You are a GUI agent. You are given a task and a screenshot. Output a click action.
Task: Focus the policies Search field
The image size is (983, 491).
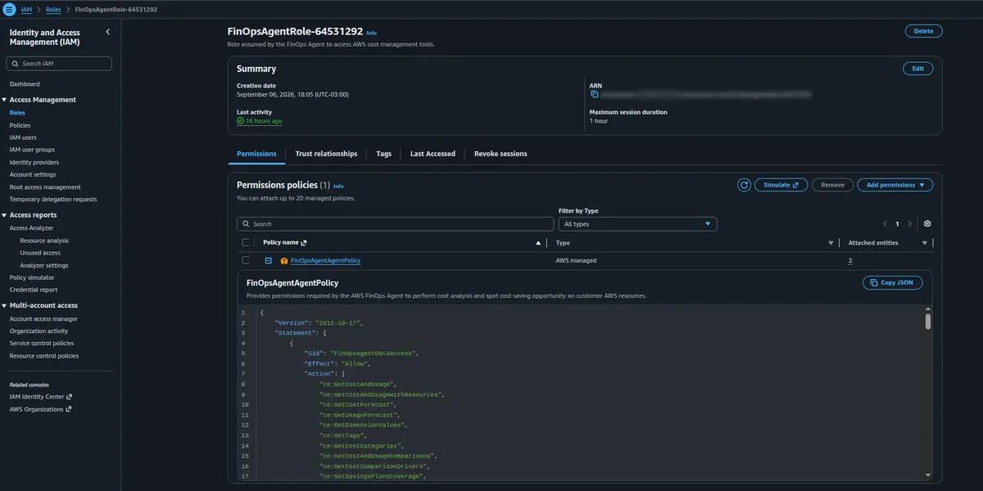point(395,223)
